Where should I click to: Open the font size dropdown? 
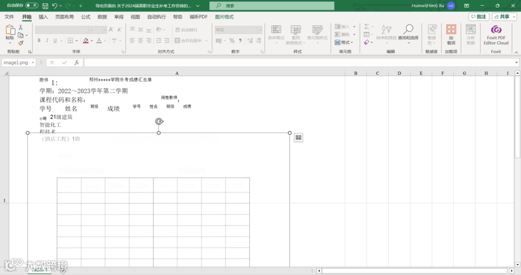pos(105,30)
